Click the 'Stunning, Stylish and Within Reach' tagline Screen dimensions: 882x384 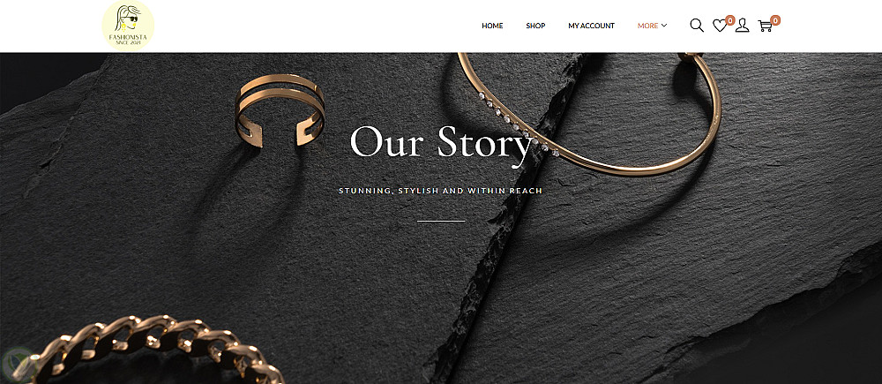(x=440, y=191)
